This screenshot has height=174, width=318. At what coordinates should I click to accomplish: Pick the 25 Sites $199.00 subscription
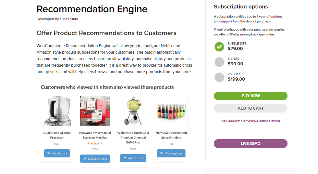[x=219, y=77]
